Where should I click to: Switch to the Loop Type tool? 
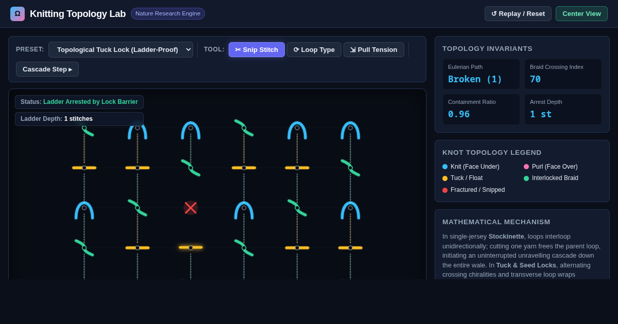point(314,49)
